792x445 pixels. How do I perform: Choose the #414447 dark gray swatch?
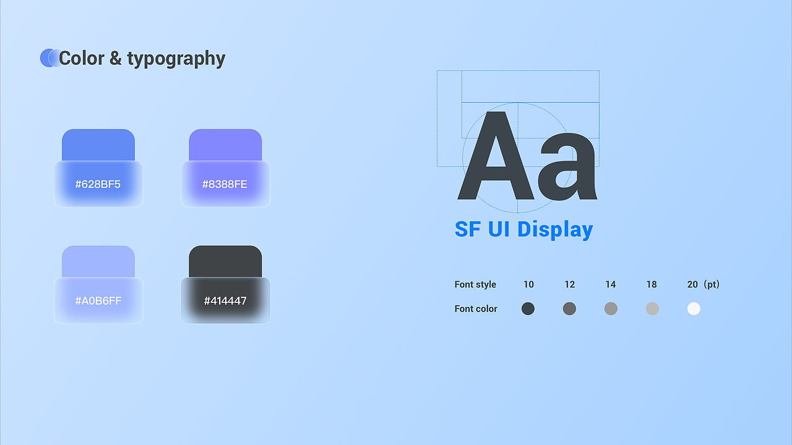[x=225, y=284]
